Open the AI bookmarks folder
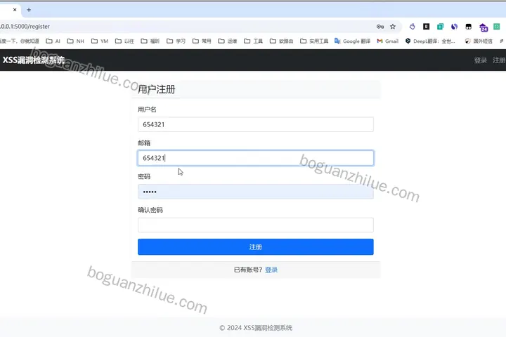 (x=53, y=41)
